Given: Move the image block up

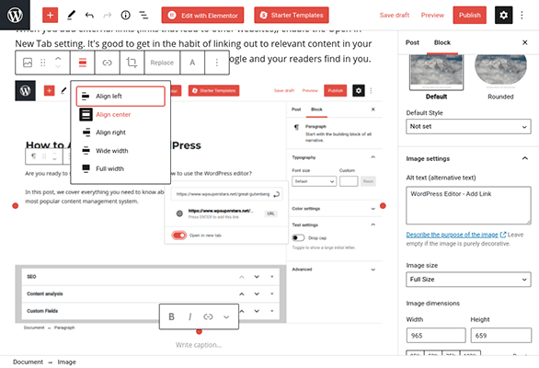Looking at the screenshot, I should [x=58, y=59].
